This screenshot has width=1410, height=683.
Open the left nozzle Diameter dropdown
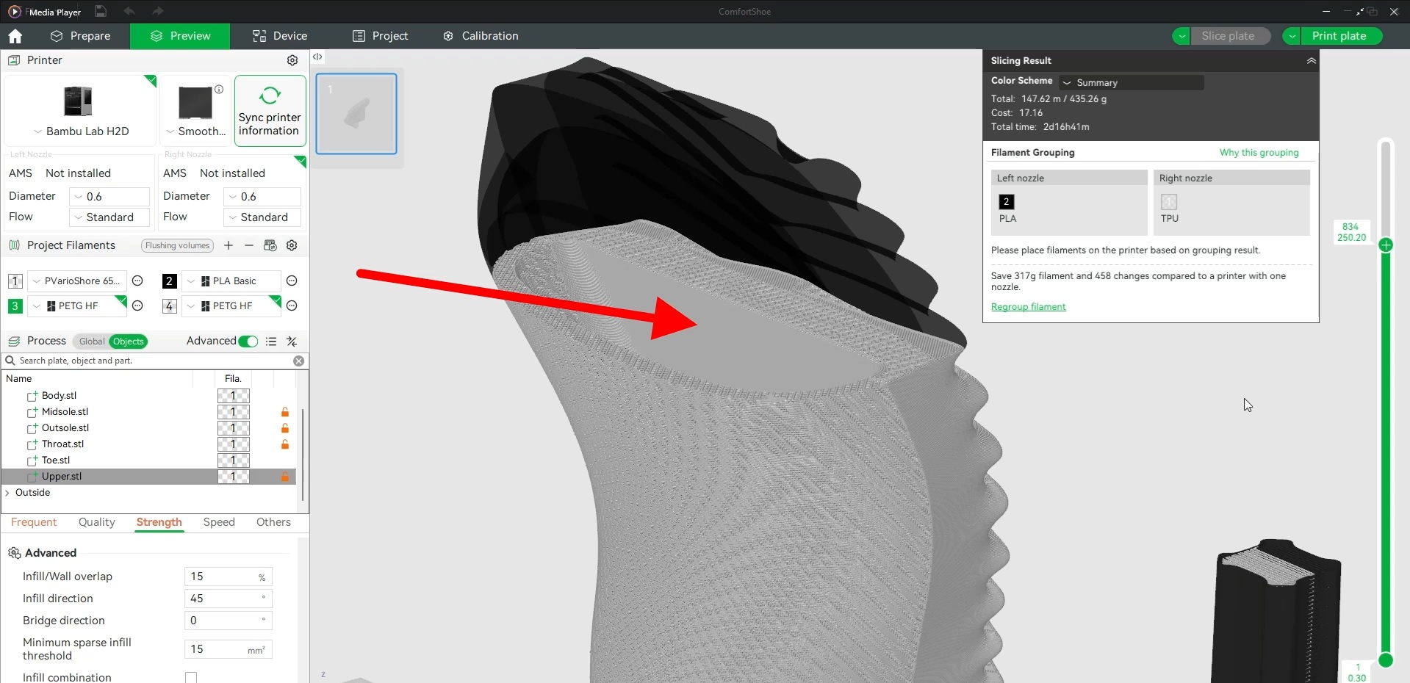(x=109, y=197)
